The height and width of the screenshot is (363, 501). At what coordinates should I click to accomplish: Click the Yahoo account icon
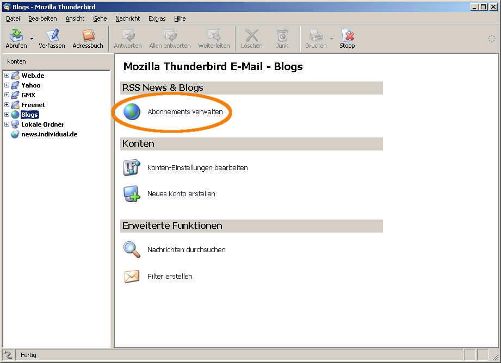click(x=15, y=85)
